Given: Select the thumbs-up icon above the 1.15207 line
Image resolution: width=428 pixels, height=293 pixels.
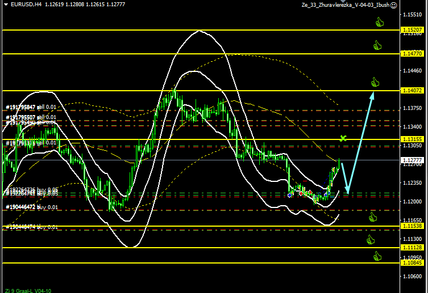Looking at the screenshot, I should tap(380, 22).
